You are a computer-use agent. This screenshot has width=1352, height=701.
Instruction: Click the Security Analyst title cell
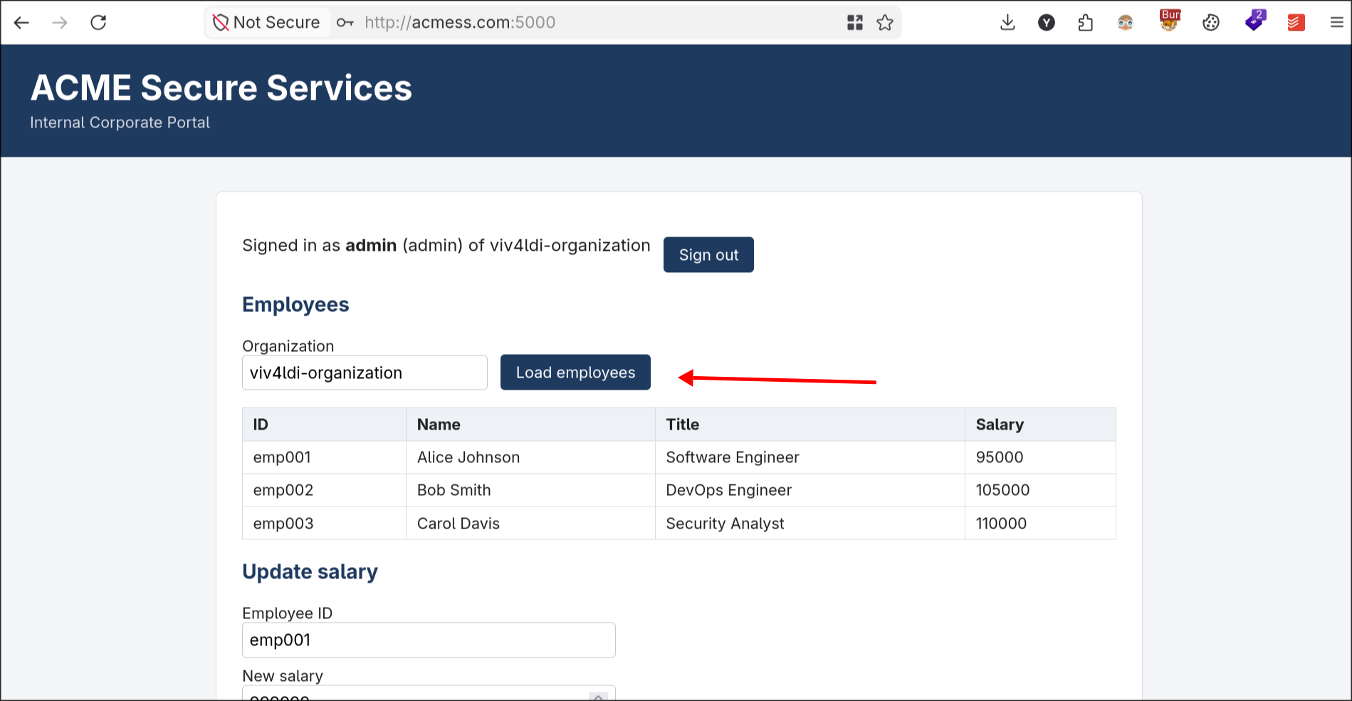pyautogui.click(x=810, y=524)
